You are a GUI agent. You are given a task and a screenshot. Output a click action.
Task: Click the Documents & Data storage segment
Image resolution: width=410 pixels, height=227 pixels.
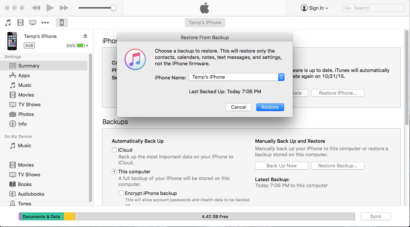pyautogui.click(x=42, y=217)
